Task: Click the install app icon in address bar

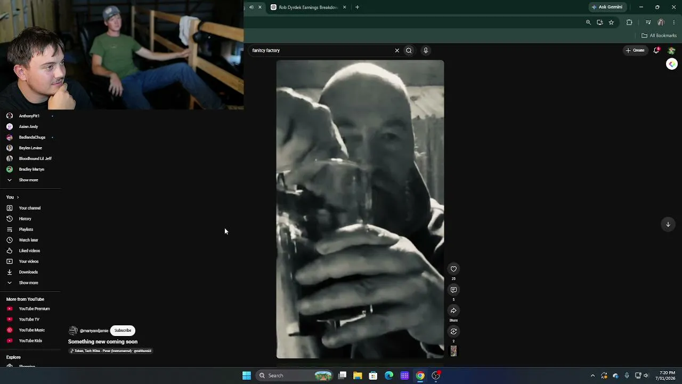Action: (x=600, y=22)
